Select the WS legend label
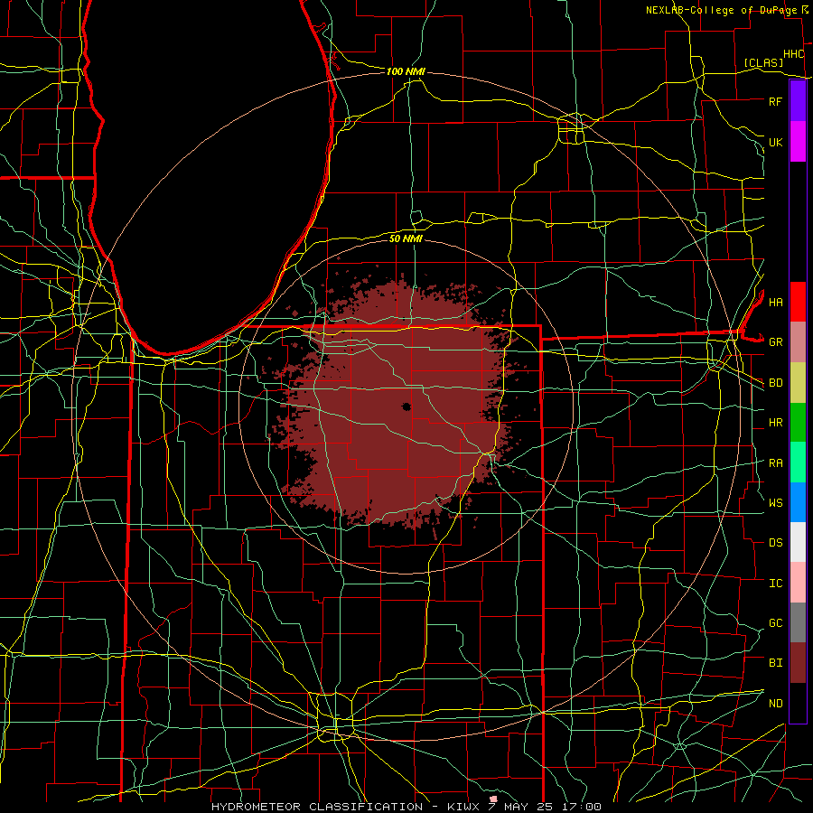This screenshot has height=813, width=813. tap(775, 502)
